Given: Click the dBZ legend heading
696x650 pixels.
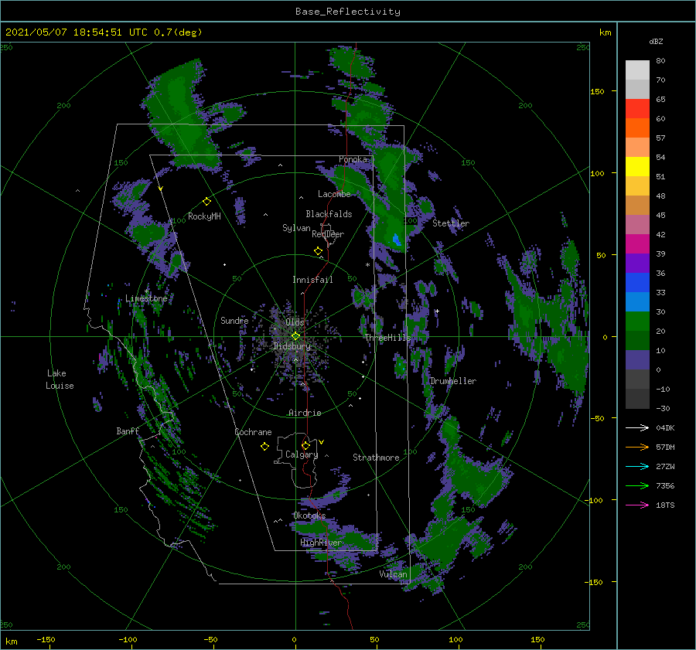Looking at the screenshot, I should (656, 41).
